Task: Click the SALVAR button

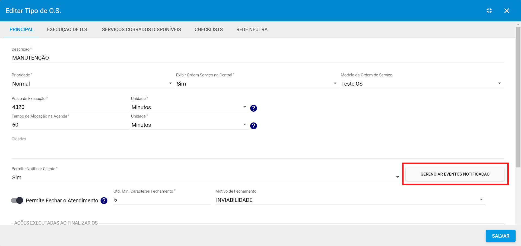Action: pos(501,236)
